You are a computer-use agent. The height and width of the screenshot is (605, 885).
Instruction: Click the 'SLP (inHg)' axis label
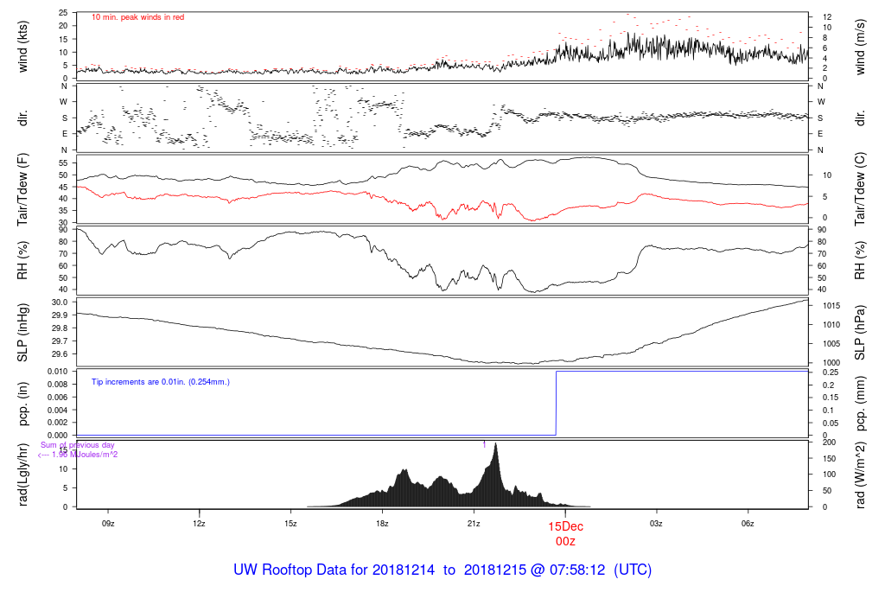coord(22,333)
